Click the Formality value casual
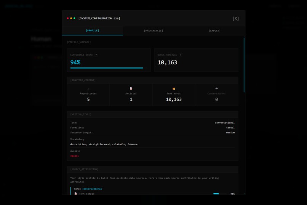Image resolution: width=307 pixels, height=205 pixels. [230, 128]
